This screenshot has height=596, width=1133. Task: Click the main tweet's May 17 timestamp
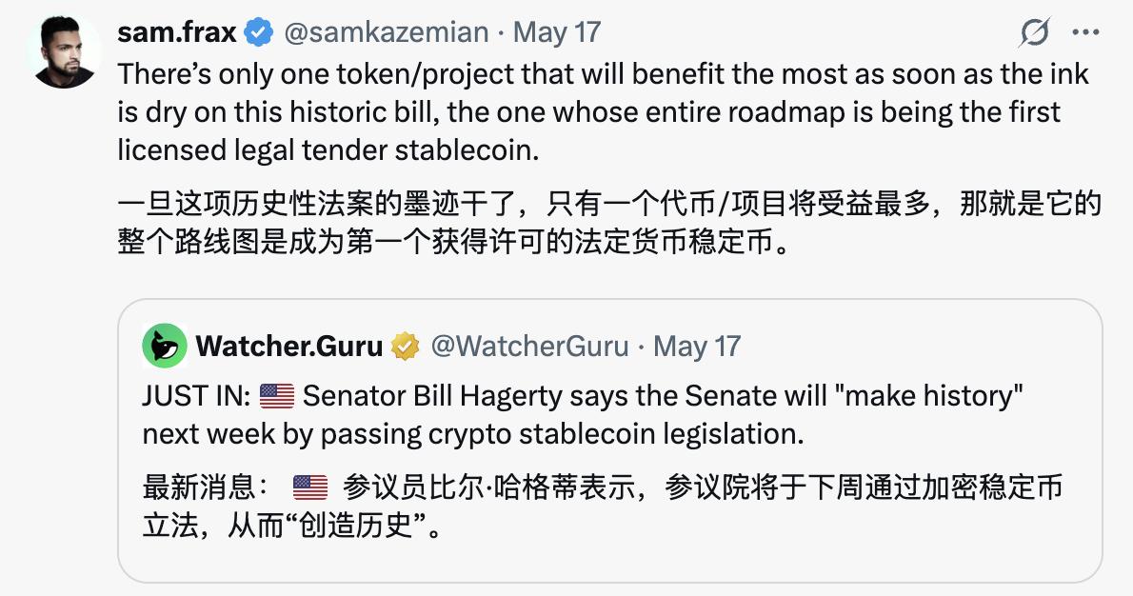point(557,32)
